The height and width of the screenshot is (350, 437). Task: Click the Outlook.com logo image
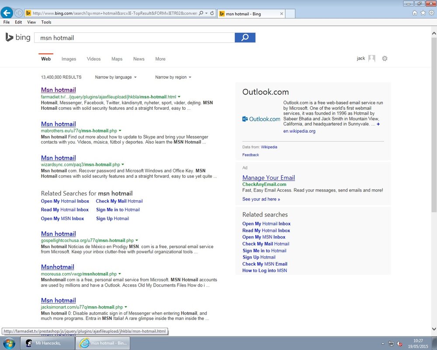261,119
